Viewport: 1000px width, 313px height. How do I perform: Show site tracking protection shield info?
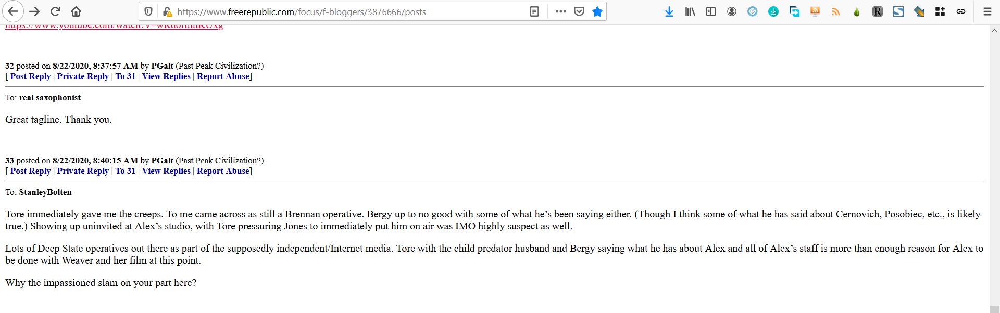coord(148,11)
